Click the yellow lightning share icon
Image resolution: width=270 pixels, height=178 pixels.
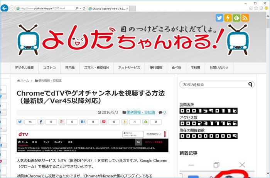(x=125, y=122)
